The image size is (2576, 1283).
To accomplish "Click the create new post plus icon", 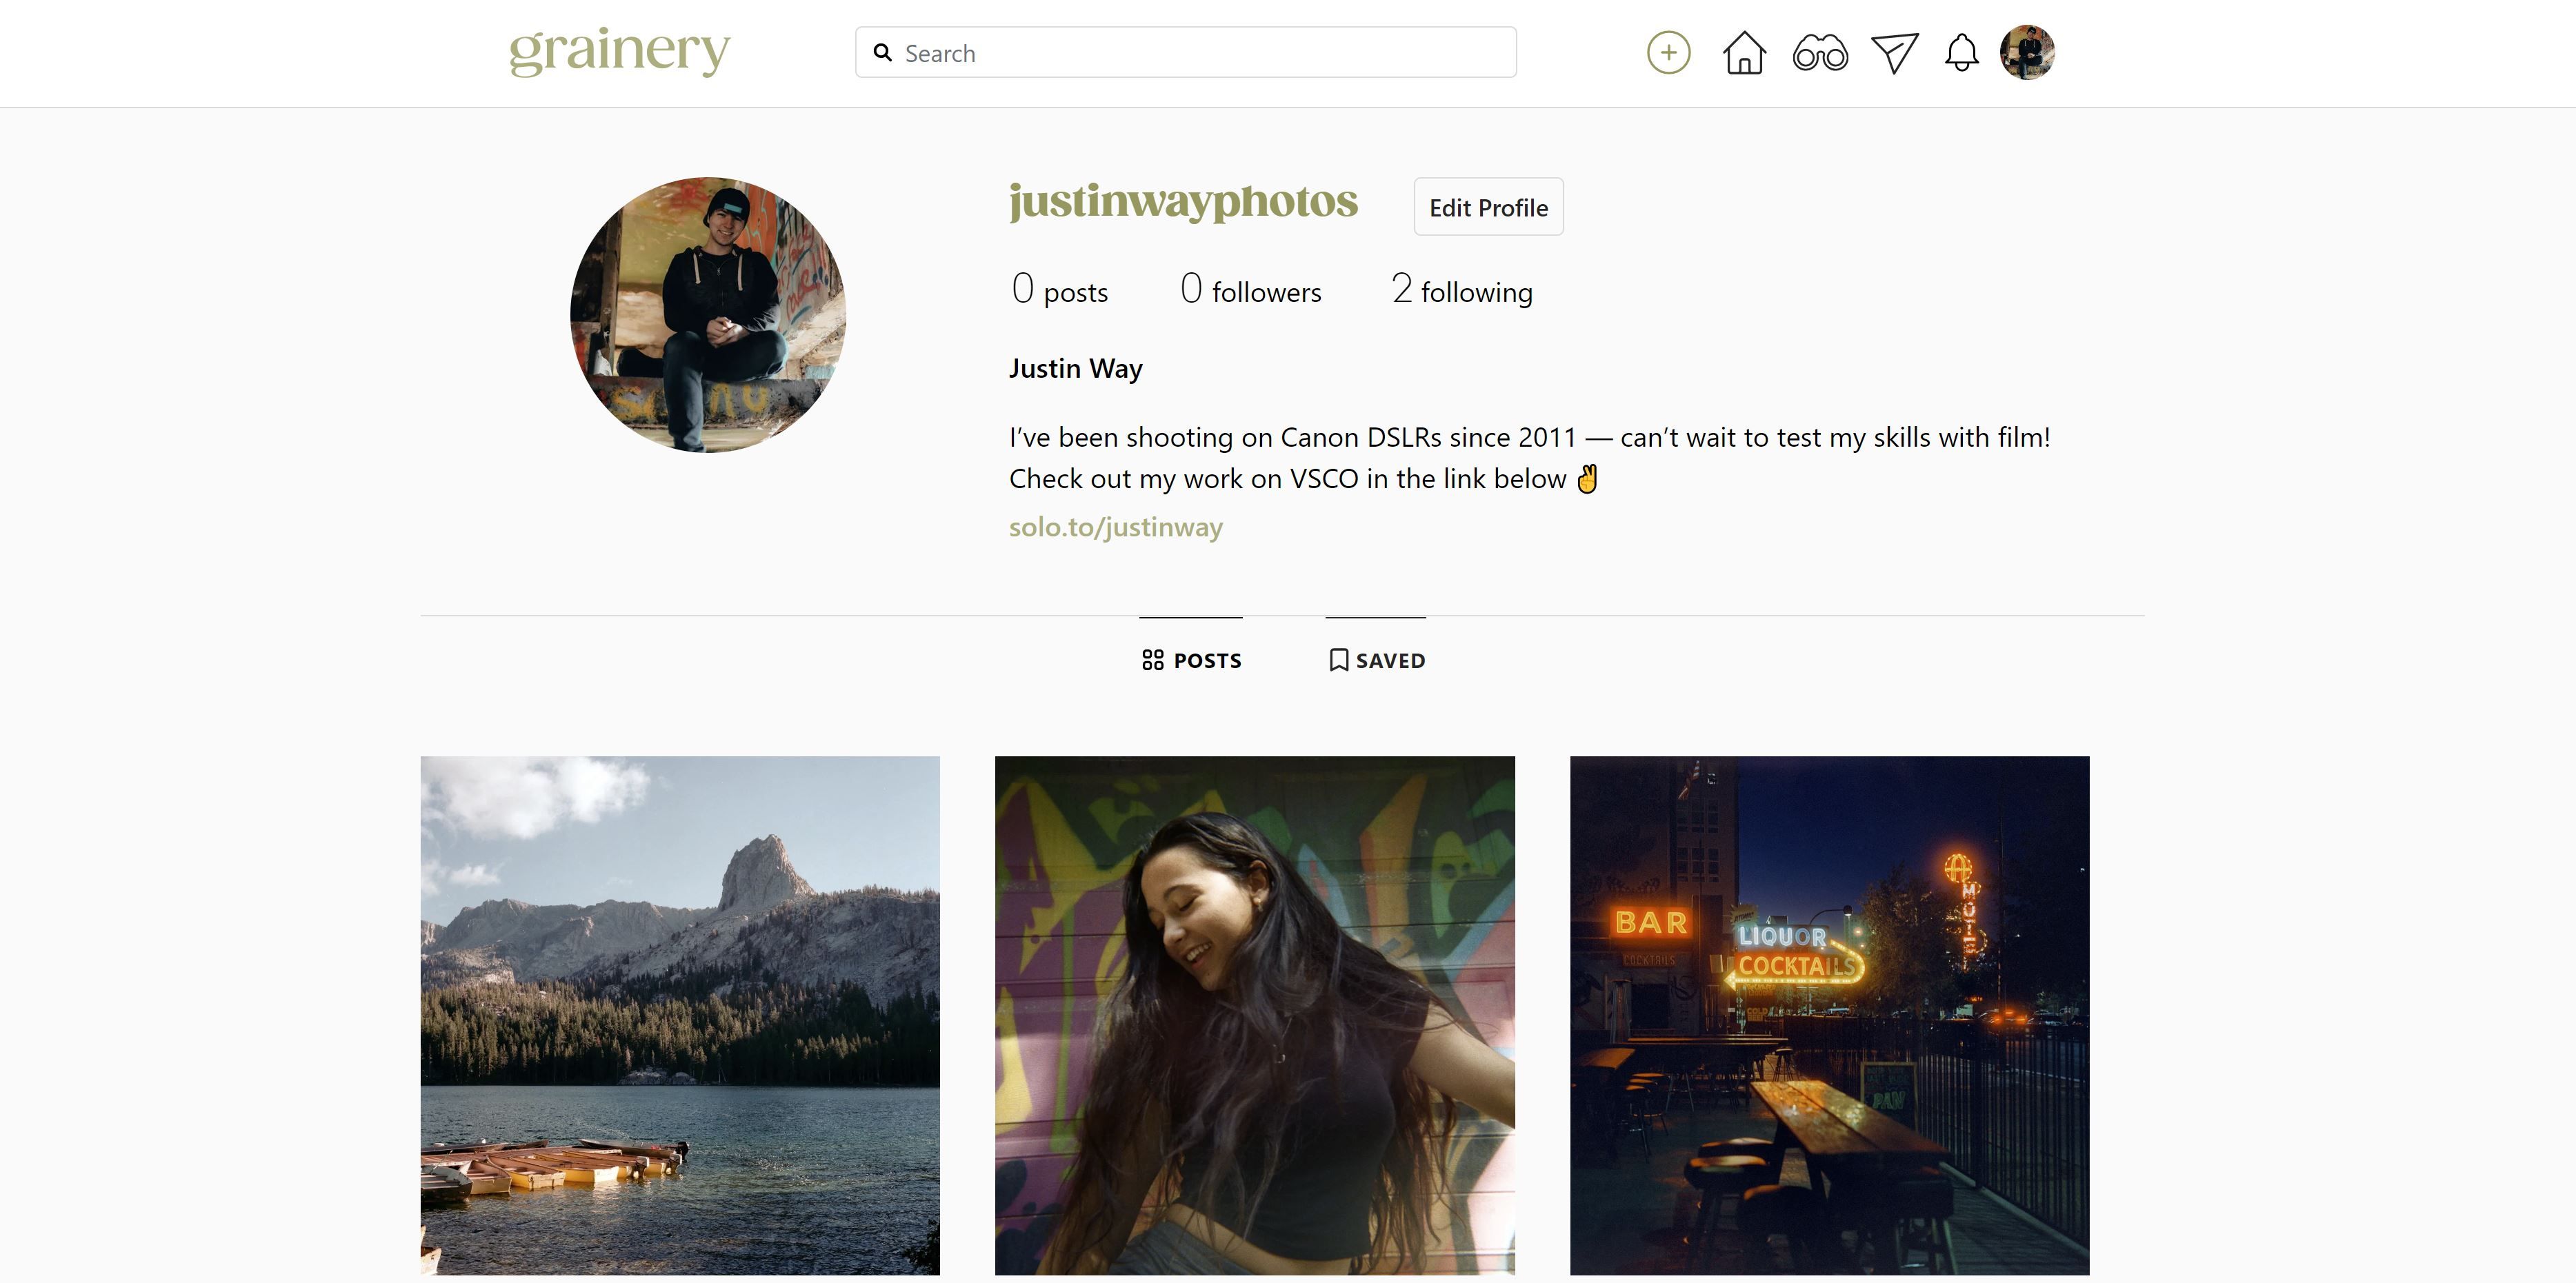I will point(1668,52).
